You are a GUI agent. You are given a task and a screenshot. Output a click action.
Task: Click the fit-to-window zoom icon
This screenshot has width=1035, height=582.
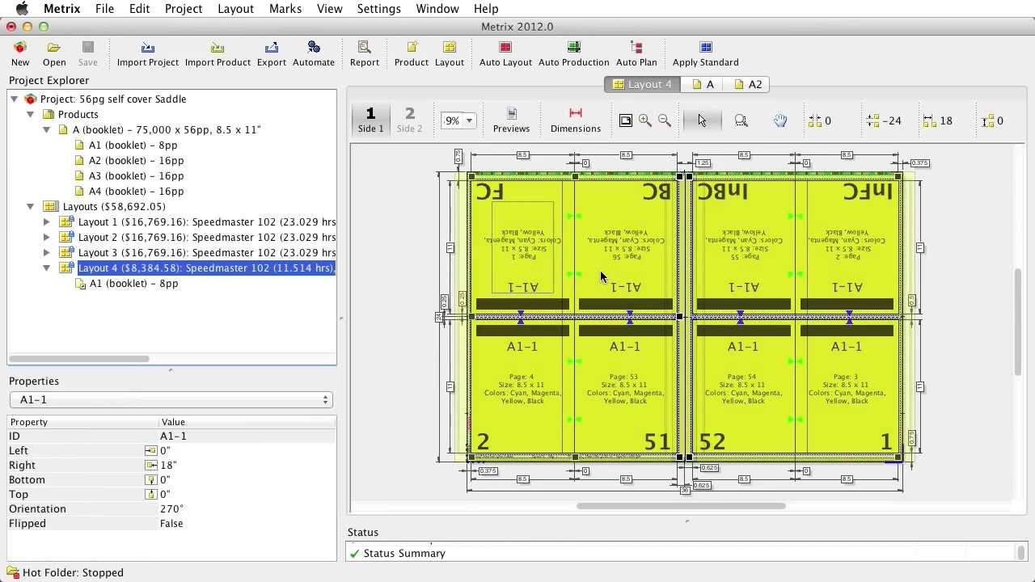click(626, 120)
